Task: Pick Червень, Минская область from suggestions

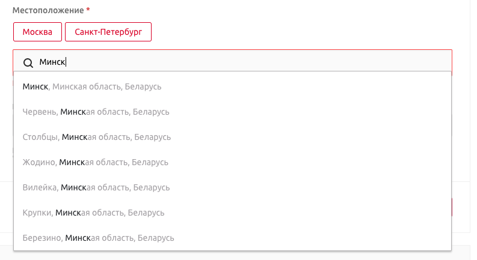Action: [x=232, y=112]
